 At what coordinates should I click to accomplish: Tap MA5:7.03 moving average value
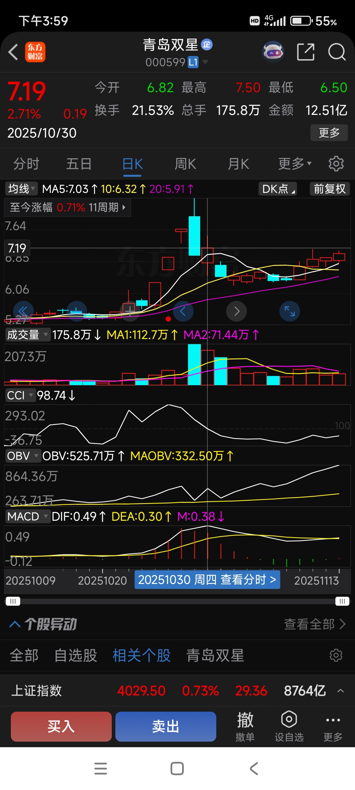click(x=65, y=189)
